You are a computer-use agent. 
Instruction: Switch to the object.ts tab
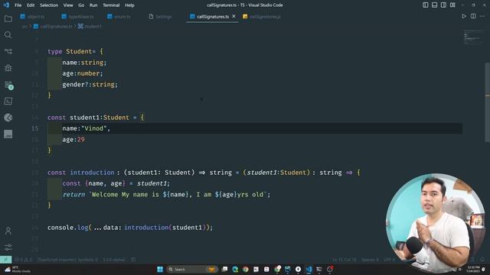tap(32, 17)
